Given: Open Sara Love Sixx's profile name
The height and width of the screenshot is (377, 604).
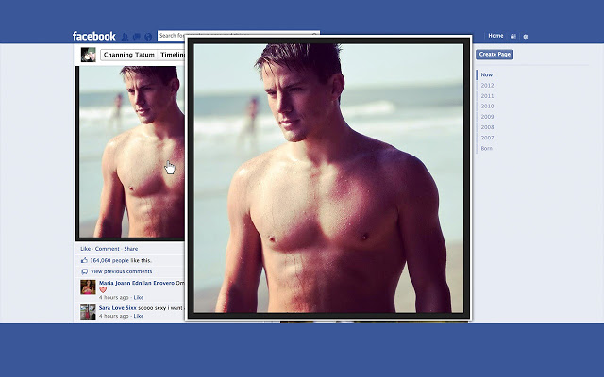Looking at the screenshot, I should click(x=117, y=308).
